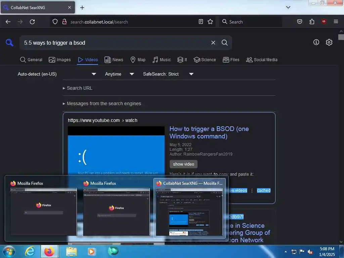Switch to the IT category tab
Viewport: 344px width, 258px height.
(x=182, y=60)
